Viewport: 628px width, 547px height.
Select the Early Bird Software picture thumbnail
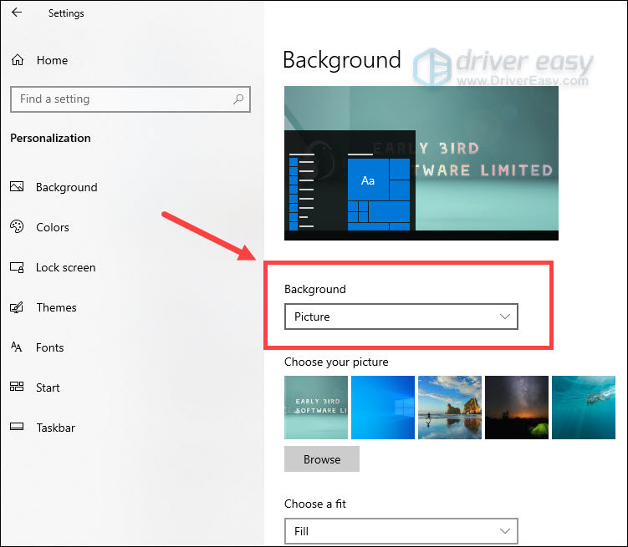tap(316, 408)
